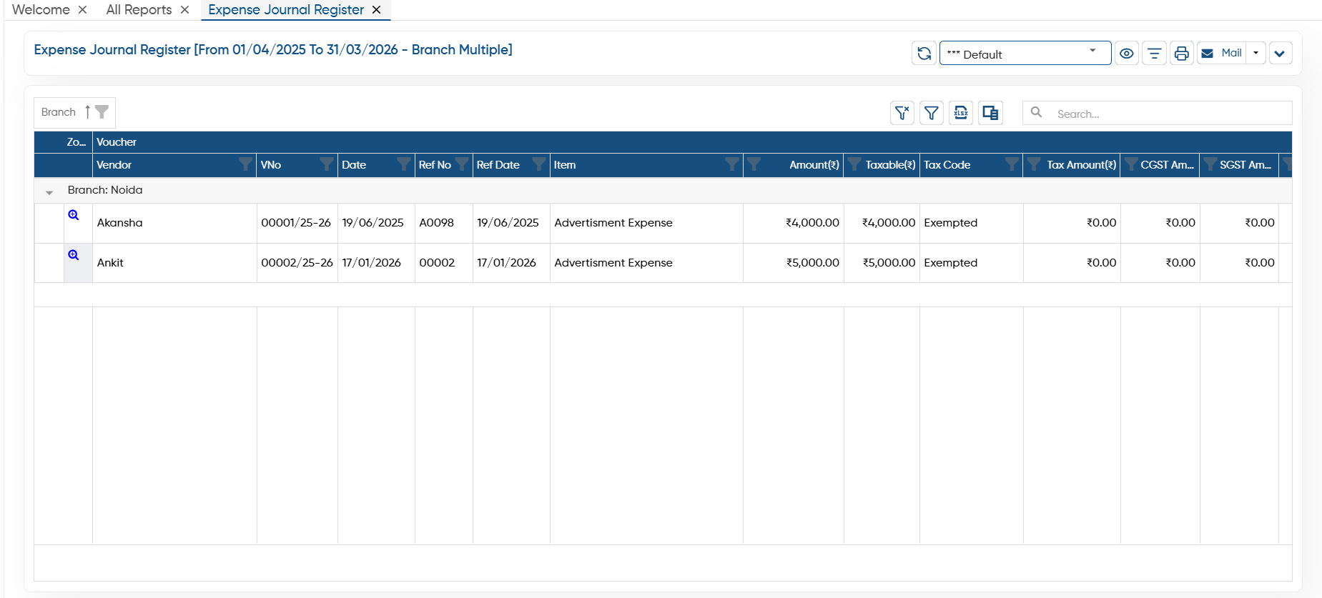Click the Branch group filter funnel

102,112
